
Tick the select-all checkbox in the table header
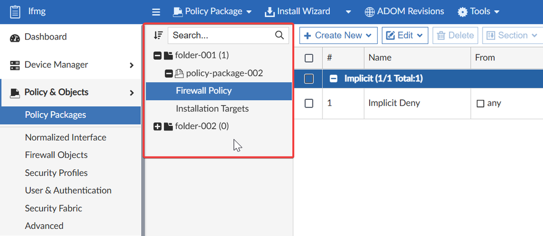pos(309,58)
